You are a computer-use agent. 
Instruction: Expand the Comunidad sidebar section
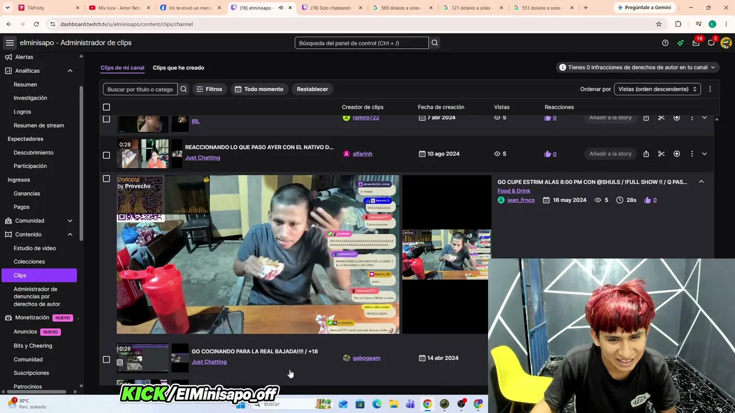(70, 221)
